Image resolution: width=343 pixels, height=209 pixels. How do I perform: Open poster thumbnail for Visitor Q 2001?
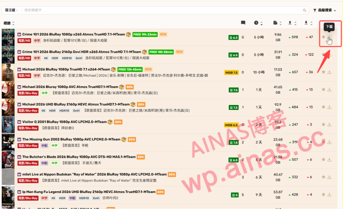coord(8,125)
